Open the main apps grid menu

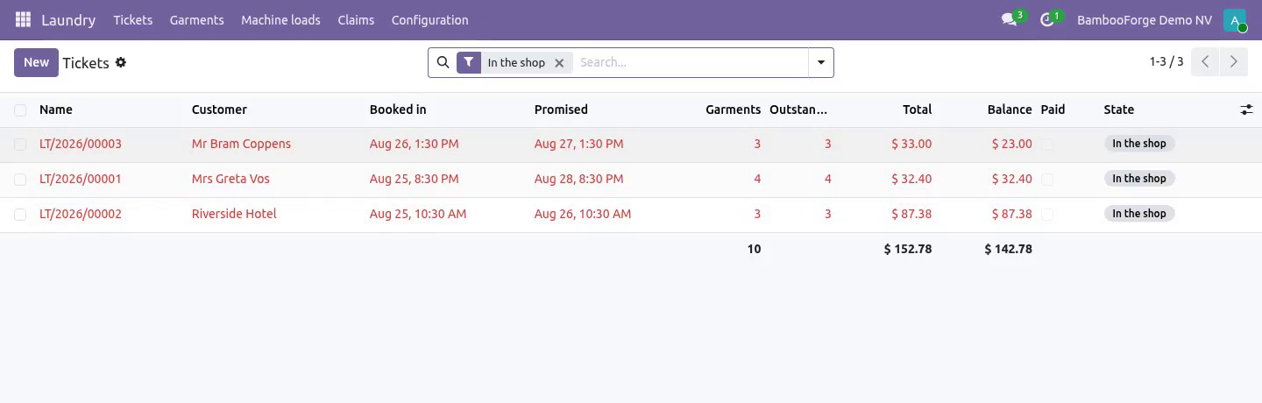tap(23, 19)
